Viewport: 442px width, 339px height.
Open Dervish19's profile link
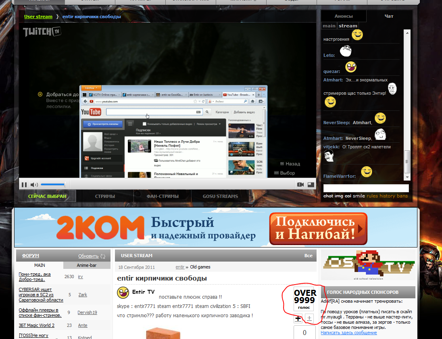pyautogui.click(x=87, y=312)
